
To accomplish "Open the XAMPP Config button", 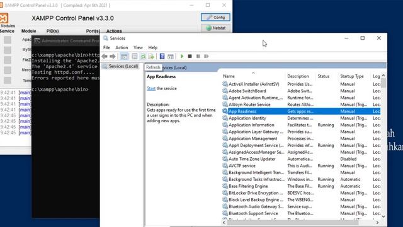I will 215,17.
